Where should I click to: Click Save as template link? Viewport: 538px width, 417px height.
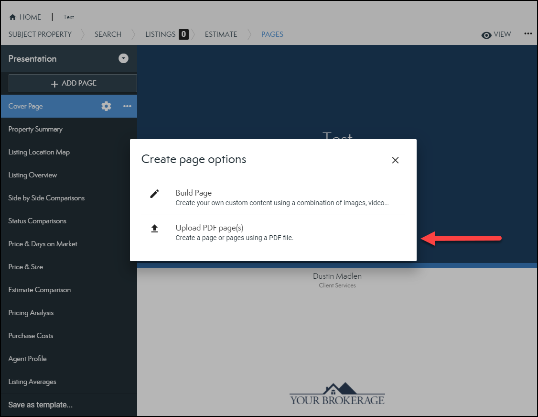click(x=41, y=405)
